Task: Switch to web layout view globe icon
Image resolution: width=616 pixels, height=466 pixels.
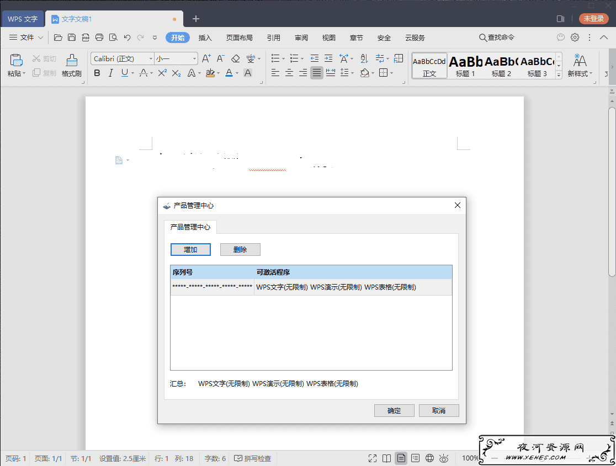Action: pos(430,458)
